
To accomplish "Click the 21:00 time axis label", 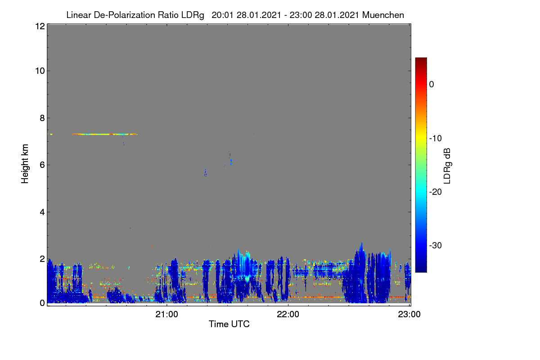I will click(x=167, y=315).
